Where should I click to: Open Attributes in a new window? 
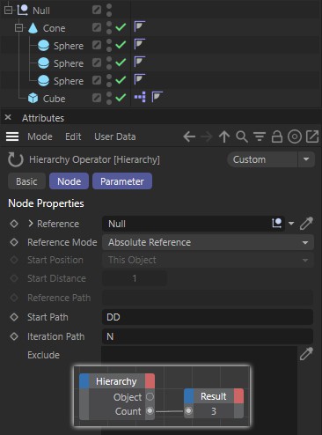[x=312, y=136]
